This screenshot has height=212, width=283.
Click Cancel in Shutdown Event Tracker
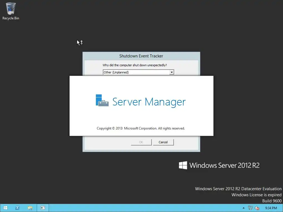click(163, 142)
